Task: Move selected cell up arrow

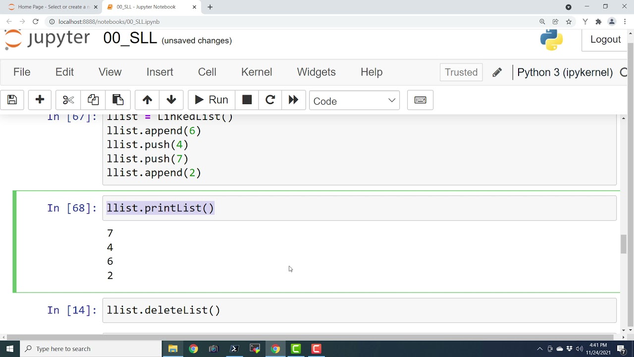Action: coord(147,100)
